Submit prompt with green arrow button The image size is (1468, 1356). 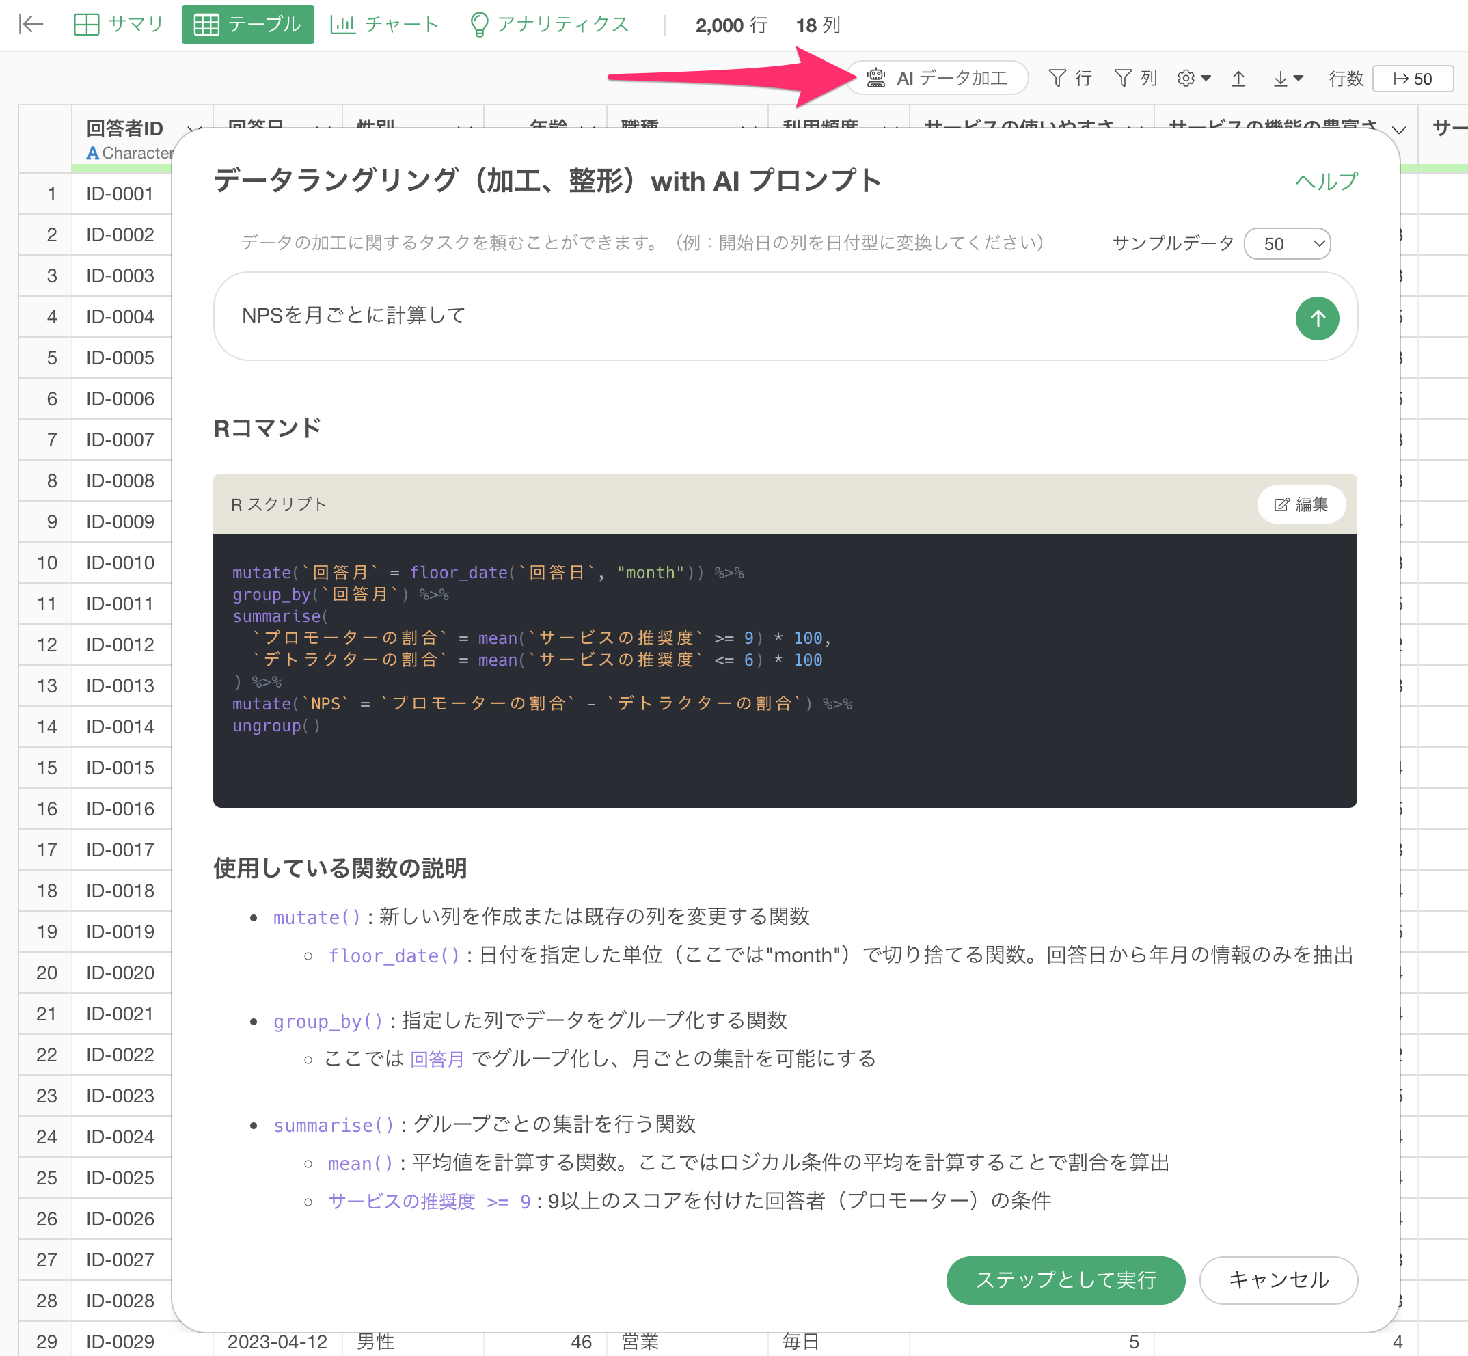pos(1316,318)
